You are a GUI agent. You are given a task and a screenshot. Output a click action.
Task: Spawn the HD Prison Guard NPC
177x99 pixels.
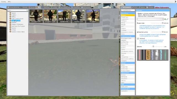[79, 16]
